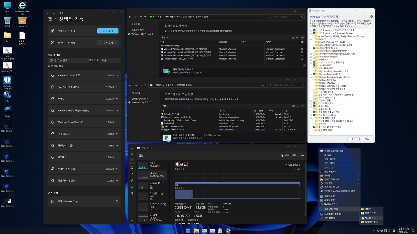Open UWP Apps desktop icon

coord(22,22)
